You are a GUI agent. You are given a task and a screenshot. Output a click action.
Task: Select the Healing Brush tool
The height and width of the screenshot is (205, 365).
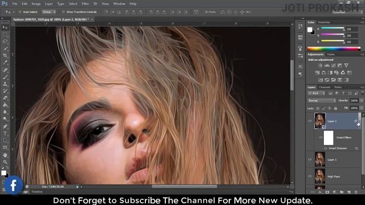pos(5,69)
